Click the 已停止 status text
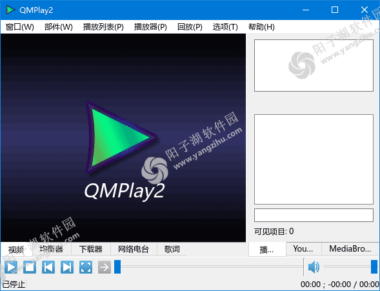Image resolution: width=380 pixels, height=291 pixels. pos(14,284)
